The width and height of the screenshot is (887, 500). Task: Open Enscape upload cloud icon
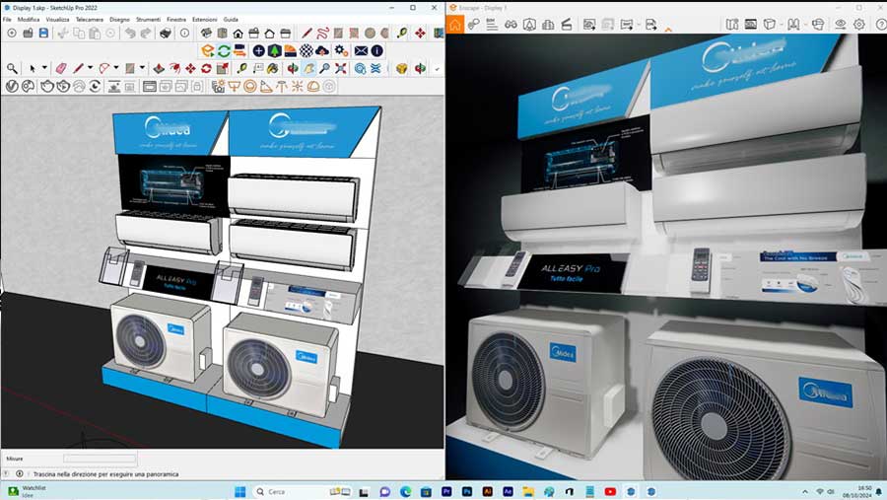click(322, 50)
